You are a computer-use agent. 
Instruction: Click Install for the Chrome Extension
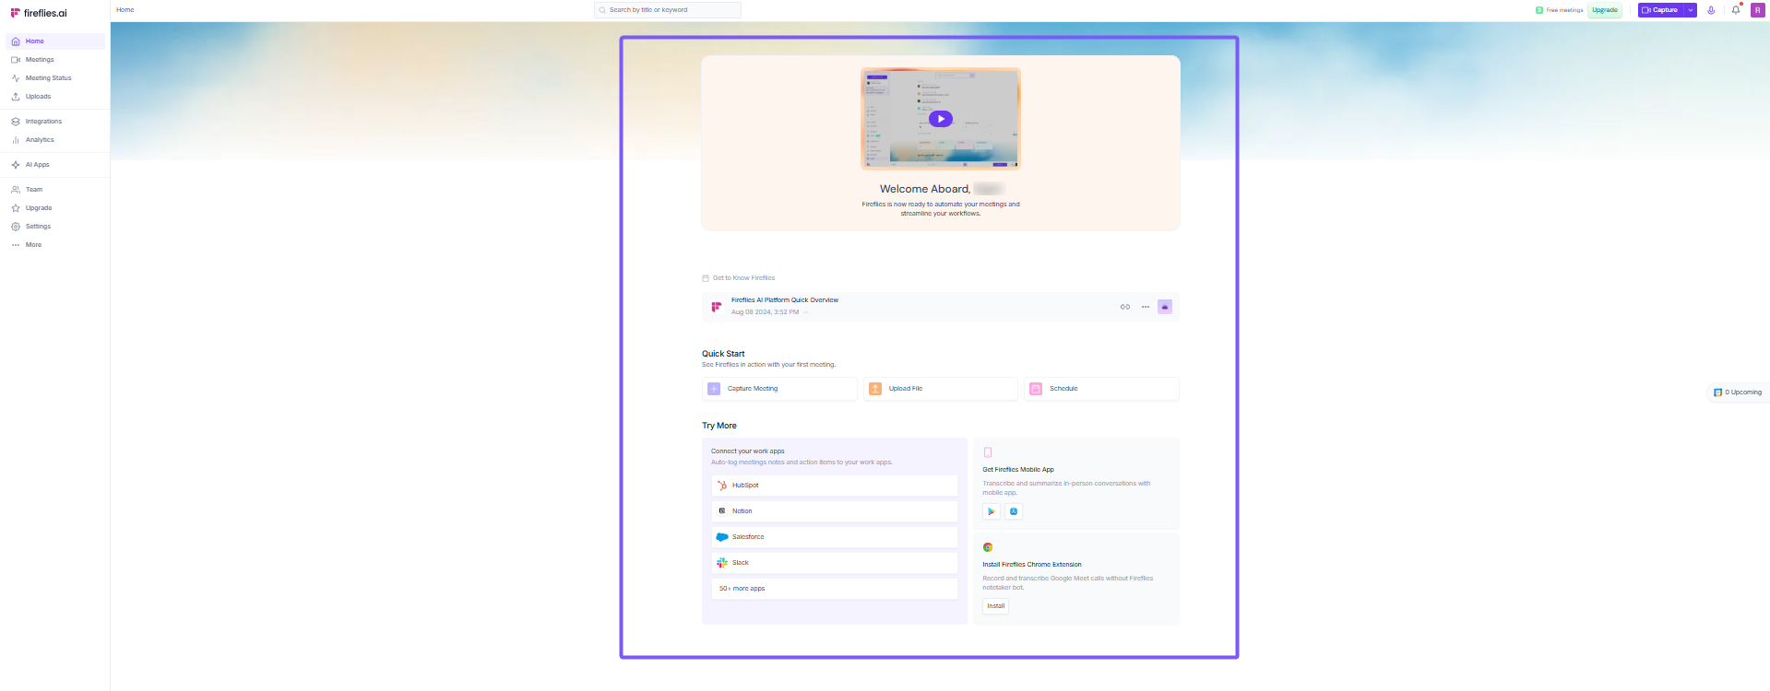tap(996, 606)
